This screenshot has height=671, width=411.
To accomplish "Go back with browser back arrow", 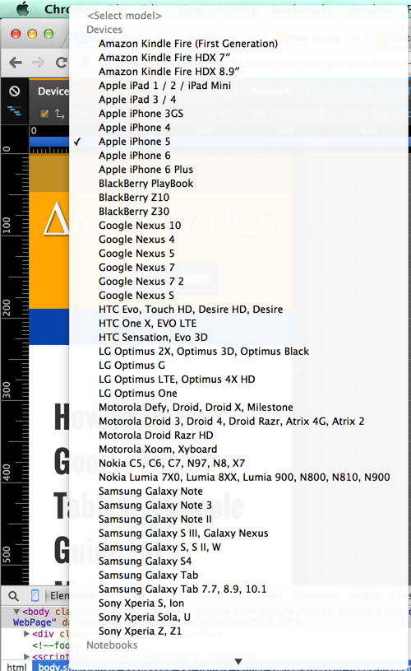I will tap(16, 63).
